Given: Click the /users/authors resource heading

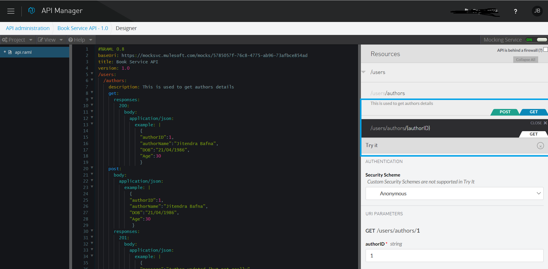Looking at the screenshot, I should [388, 93].
